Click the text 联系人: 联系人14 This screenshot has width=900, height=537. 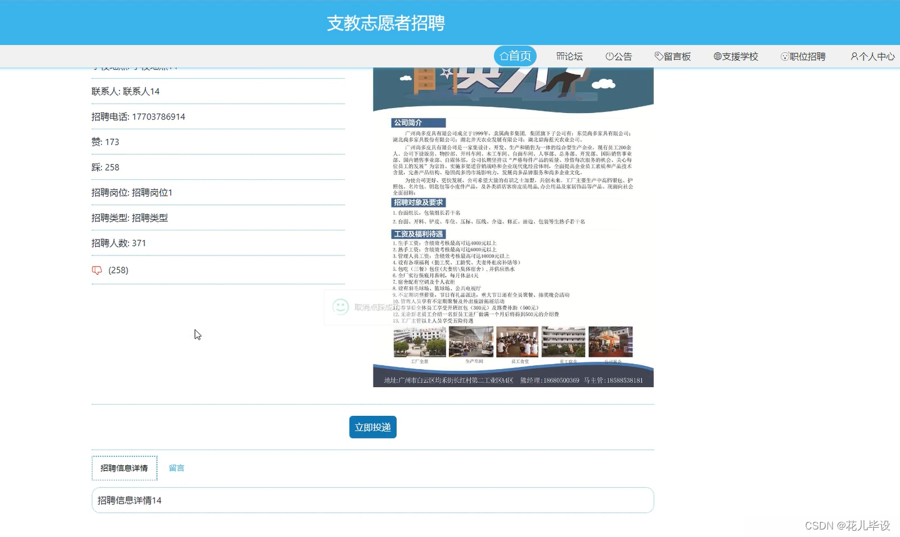pos(126,91)
